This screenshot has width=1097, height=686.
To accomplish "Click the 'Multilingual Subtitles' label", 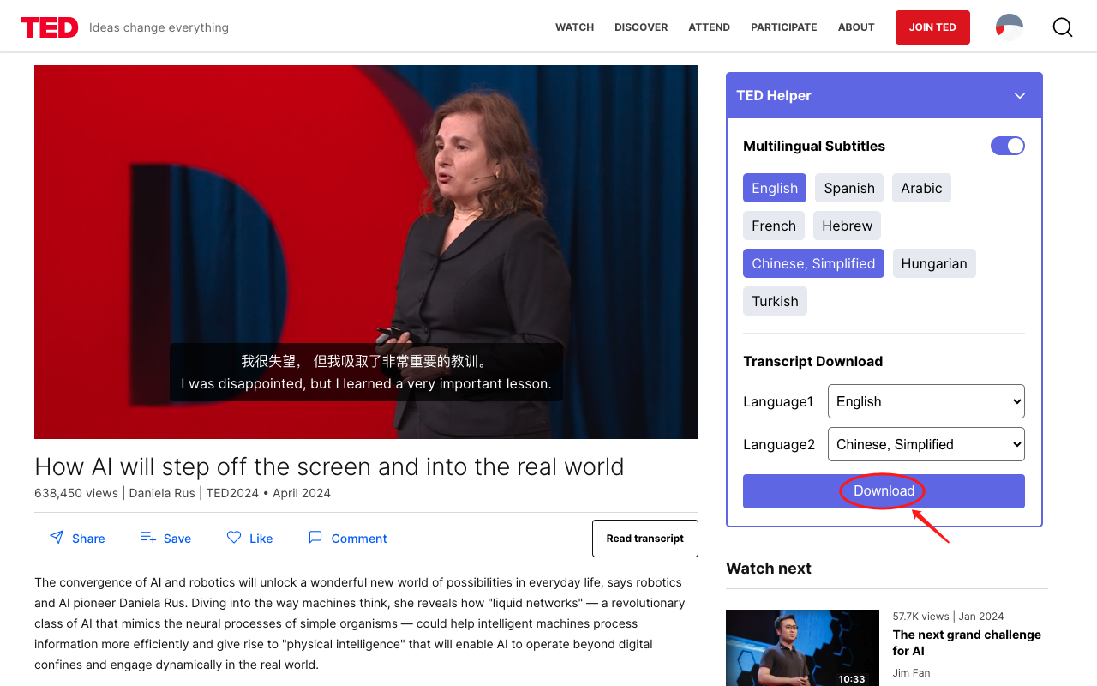I will 814,146.
